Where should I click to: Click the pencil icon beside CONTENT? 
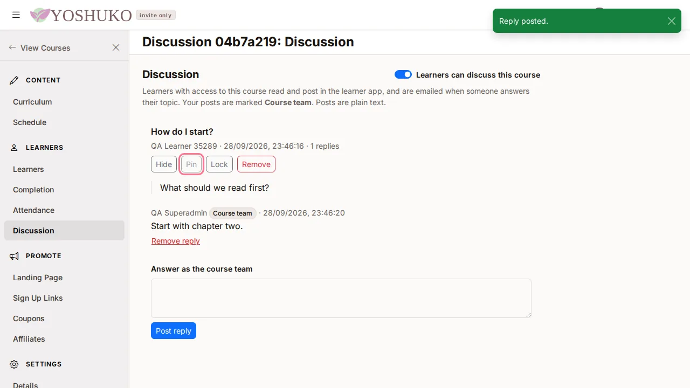pyautogui.click(x=15, y=80)
